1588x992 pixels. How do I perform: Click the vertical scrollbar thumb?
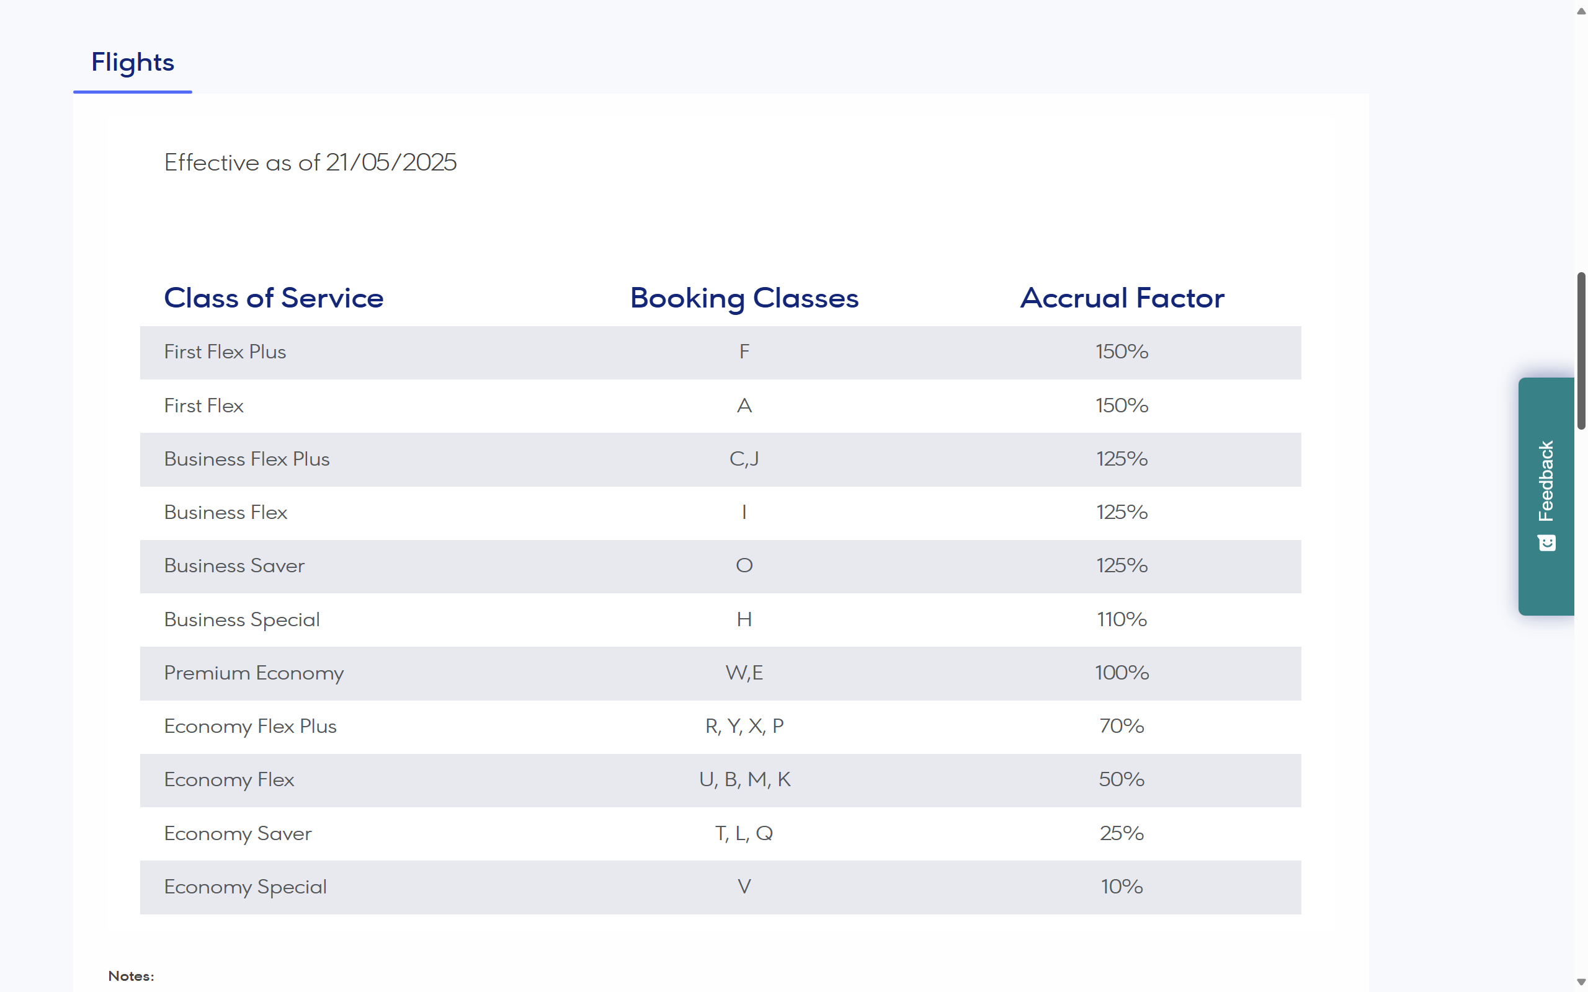point(1581,351)
